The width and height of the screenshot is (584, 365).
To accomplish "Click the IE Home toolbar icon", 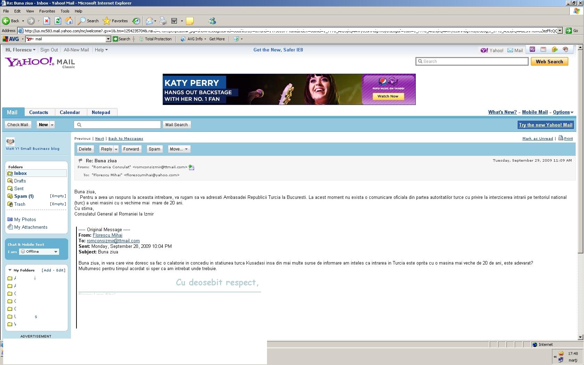I will [x=69, y=21].
